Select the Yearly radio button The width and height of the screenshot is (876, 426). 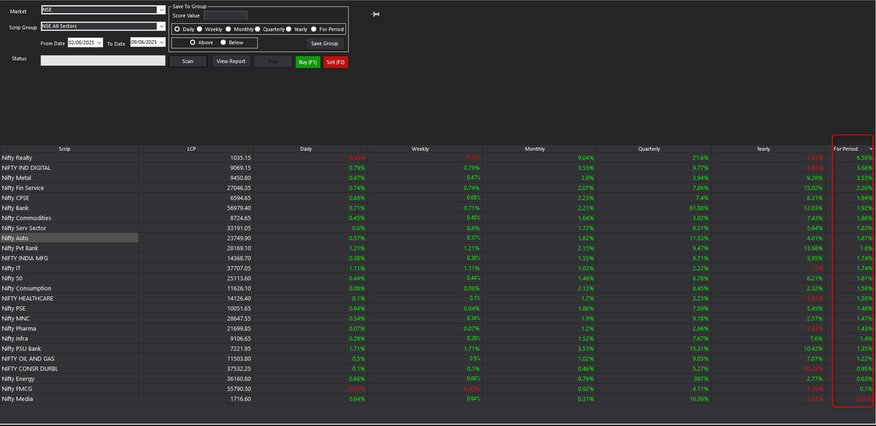(x=288, y=29)
